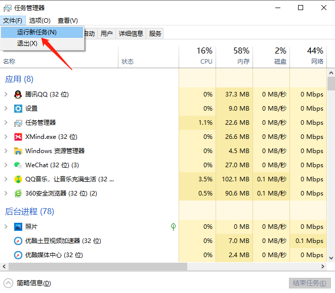This screenshot has width=335, height=293.
Task: Choose 退出(X) in the File menu
Action: (x=27, y=43)
